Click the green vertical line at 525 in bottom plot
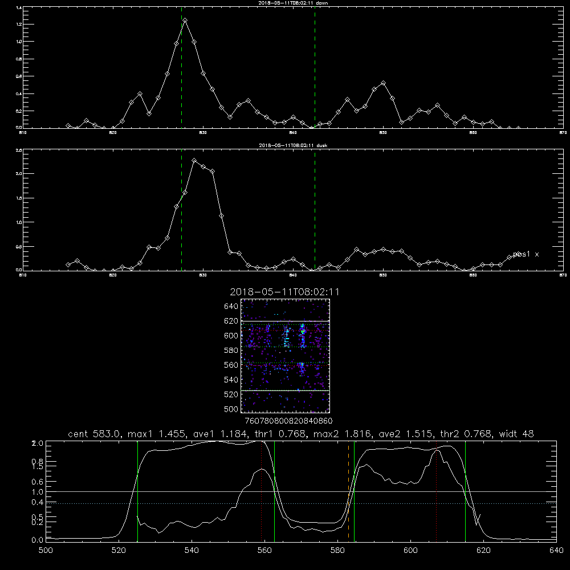Screen dimensions: 570x570 pos(137,491)
